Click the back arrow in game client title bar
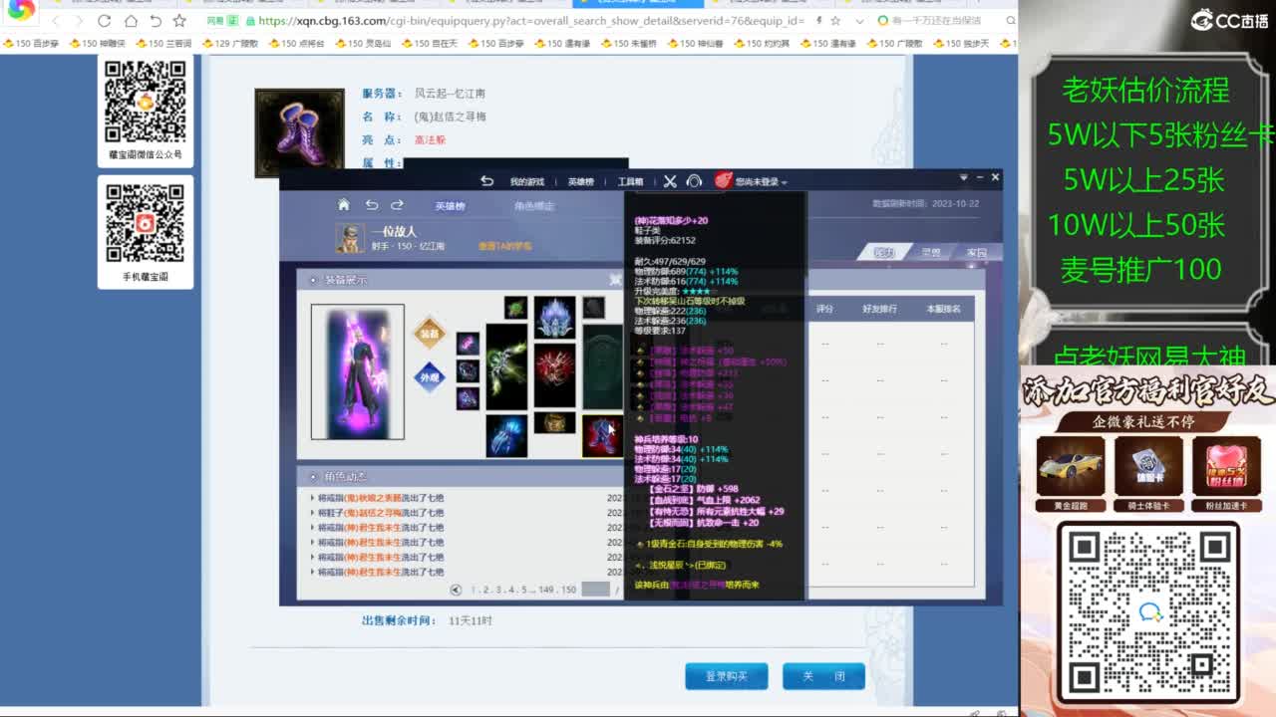1276x717 pixels. pyautogui.click(x=486, y=181)
